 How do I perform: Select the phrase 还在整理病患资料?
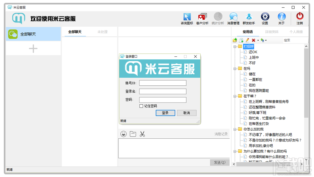pos(262,107)
